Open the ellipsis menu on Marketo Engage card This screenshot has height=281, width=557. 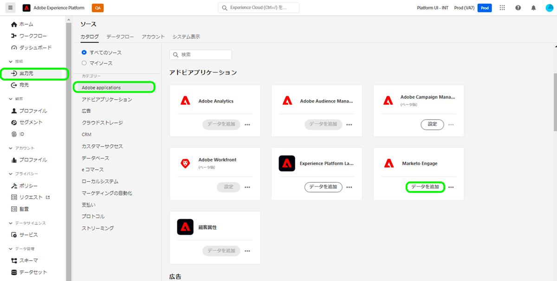(451, 187)
